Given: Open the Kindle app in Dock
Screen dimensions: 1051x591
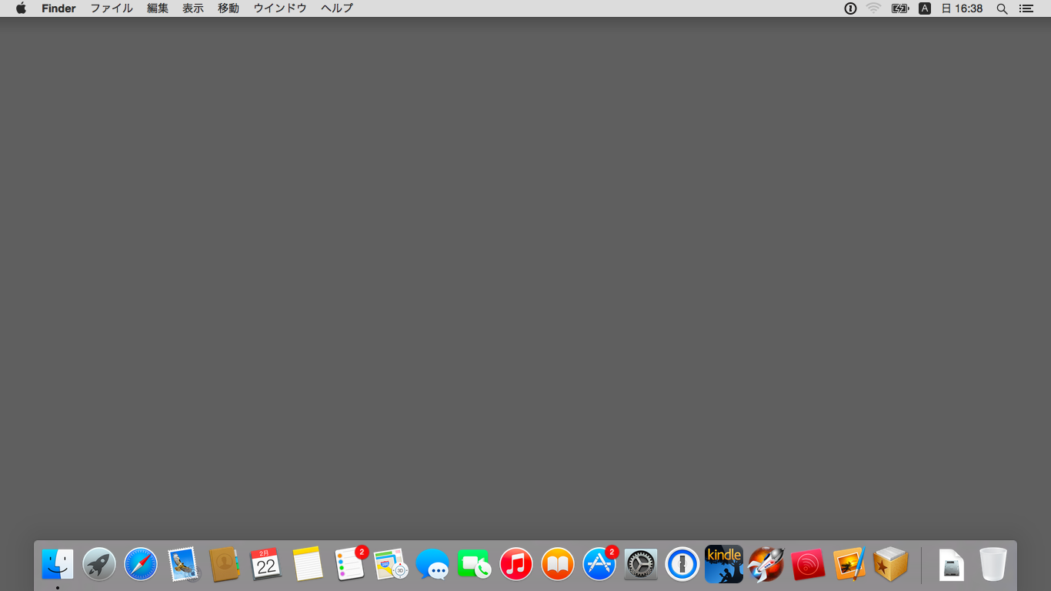Looking at the screenshot, I should pyautogui.click(x=724, y=564).
